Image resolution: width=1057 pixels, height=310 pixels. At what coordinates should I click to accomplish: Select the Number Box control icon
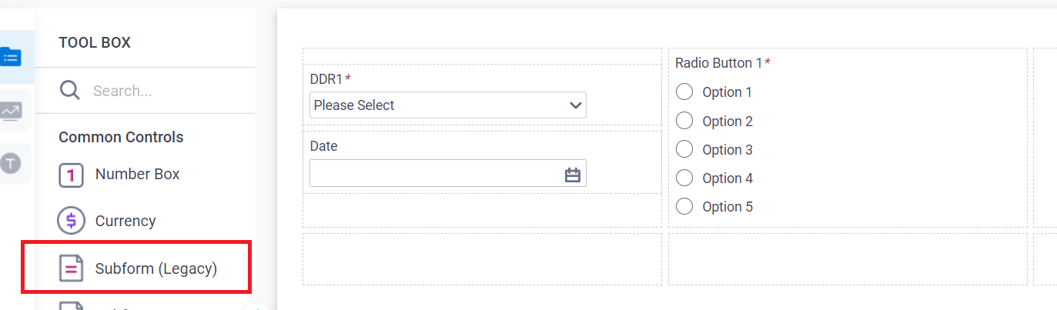coord(71,175)
